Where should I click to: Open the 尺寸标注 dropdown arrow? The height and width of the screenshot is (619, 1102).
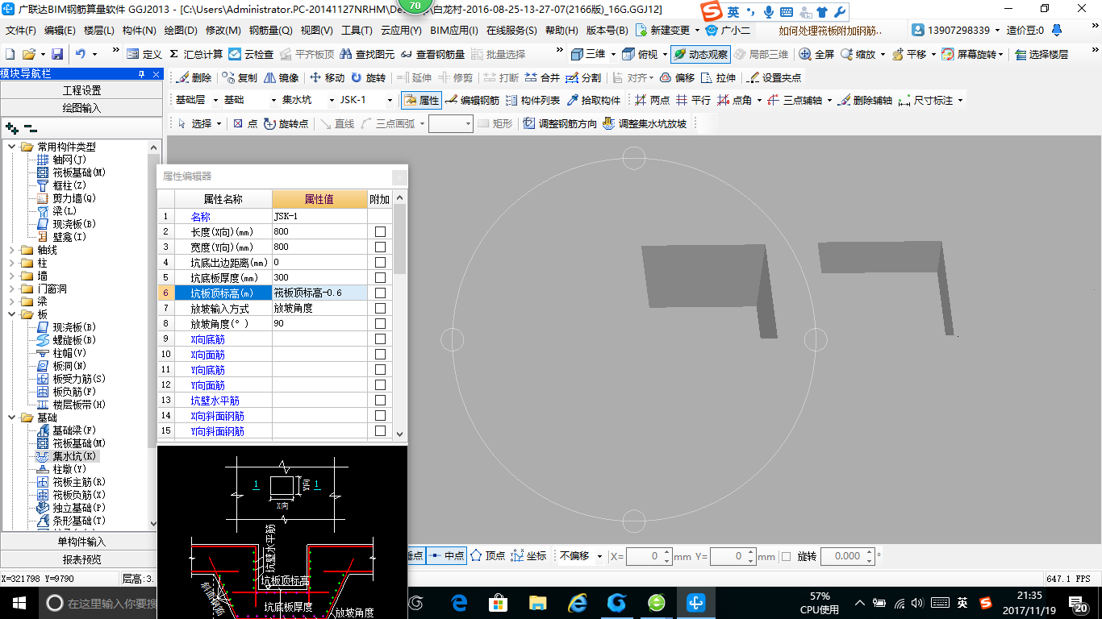click(960, 101)
